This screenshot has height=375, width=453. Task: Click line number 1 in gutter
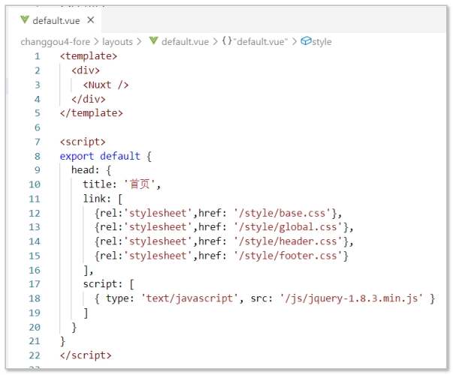click(x=38, y=56)
